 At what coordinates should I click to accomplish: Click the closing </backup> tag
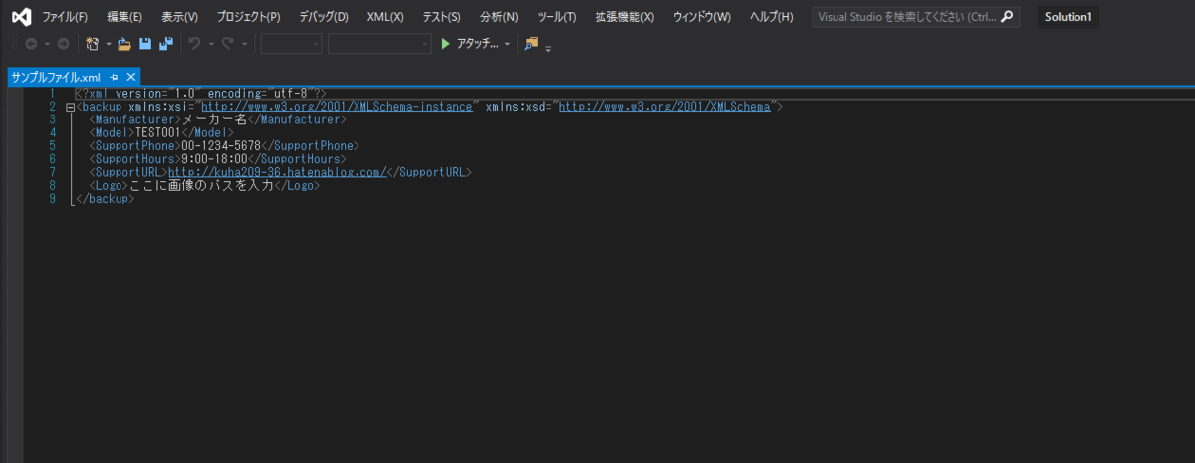pyautogui.click(x=105, y=199)
